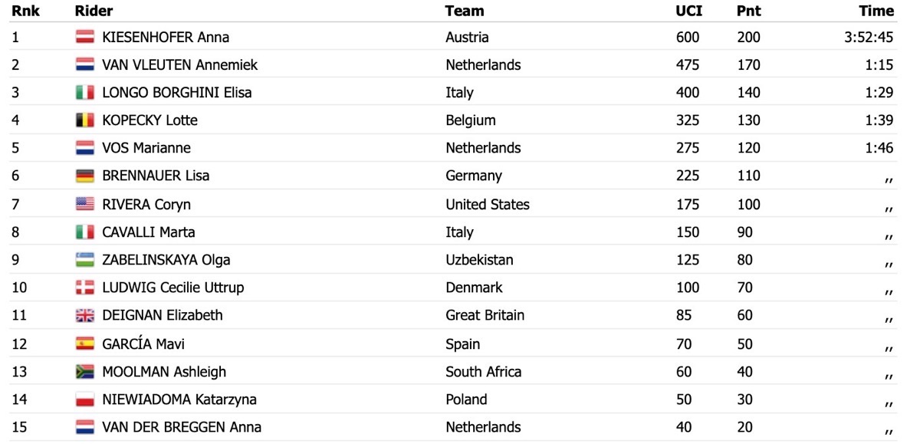
Task: Sort by the Time column header
Action: (x=876, y=11)
